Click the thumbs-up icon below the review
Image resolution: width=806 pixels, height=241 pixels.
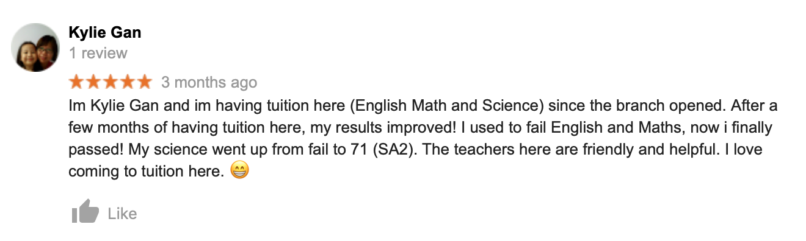pyautogui.click(x=85, y=212)
